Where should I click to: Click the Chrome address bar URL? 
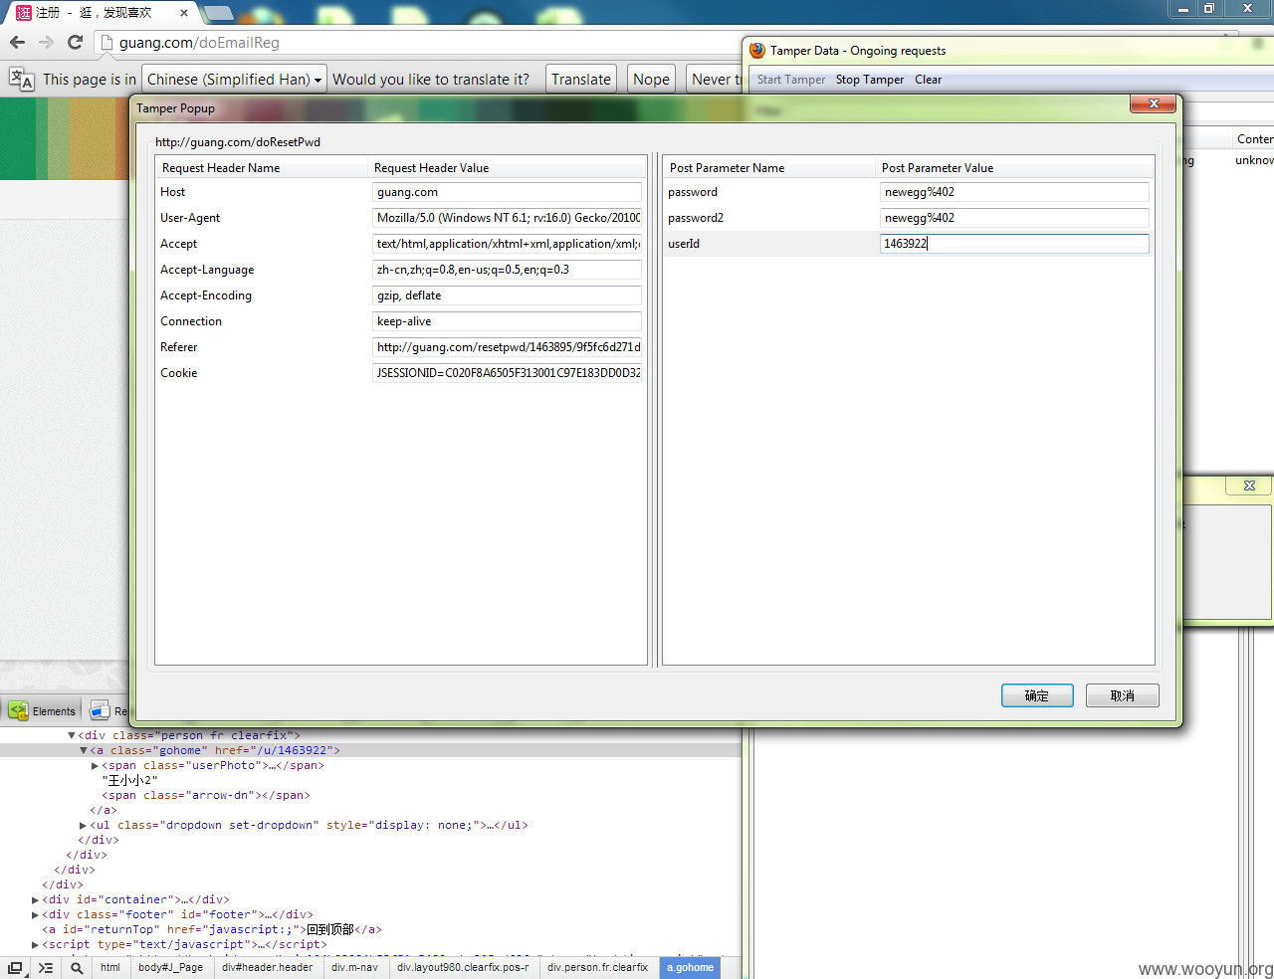pyautogui.click(x=199, y=43)
